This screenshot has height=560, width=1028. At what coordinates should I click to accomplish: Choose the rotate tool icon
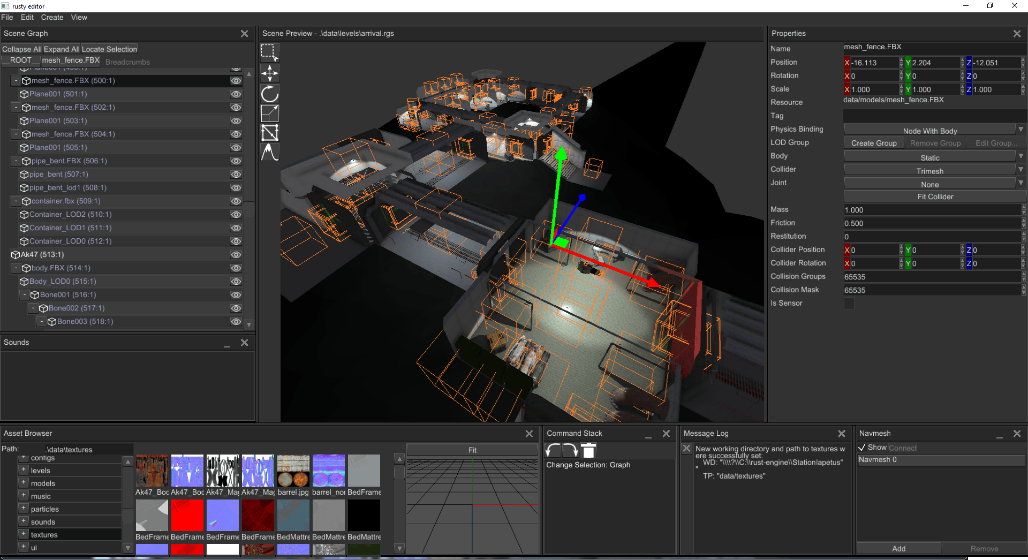pos(270,94)
